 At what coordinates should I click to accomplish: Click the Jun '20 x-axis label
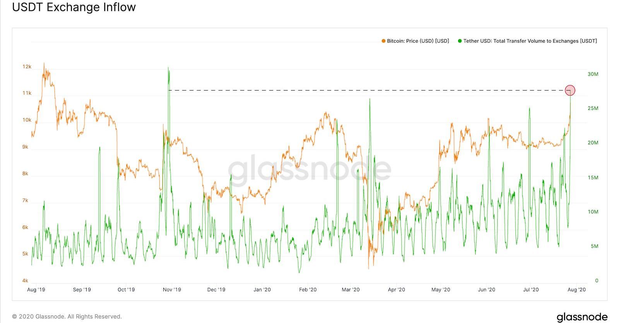click(486, 290)
